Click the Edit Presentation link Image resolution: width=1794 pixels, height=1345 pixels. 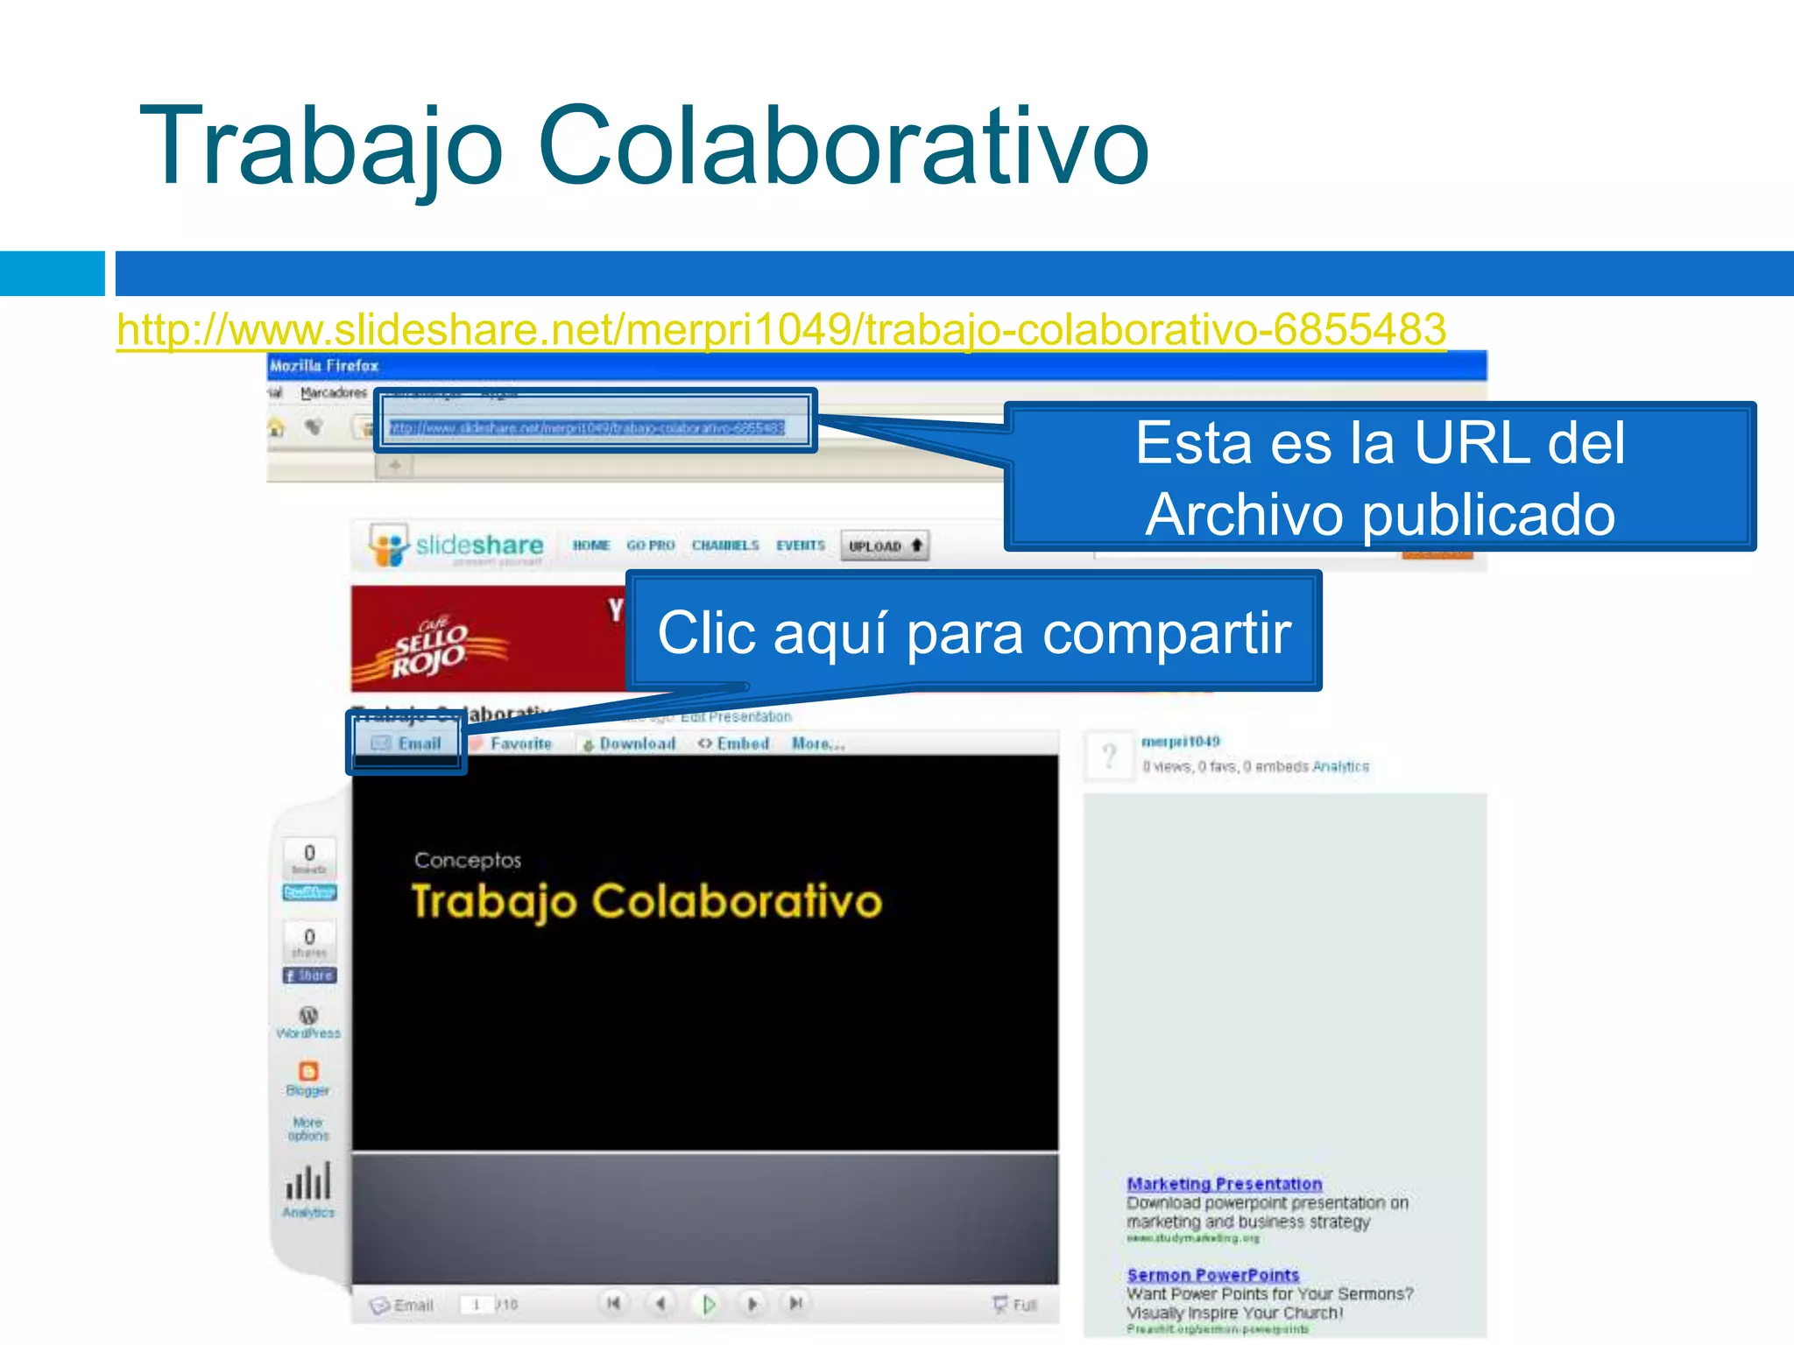tap(736, 717)
